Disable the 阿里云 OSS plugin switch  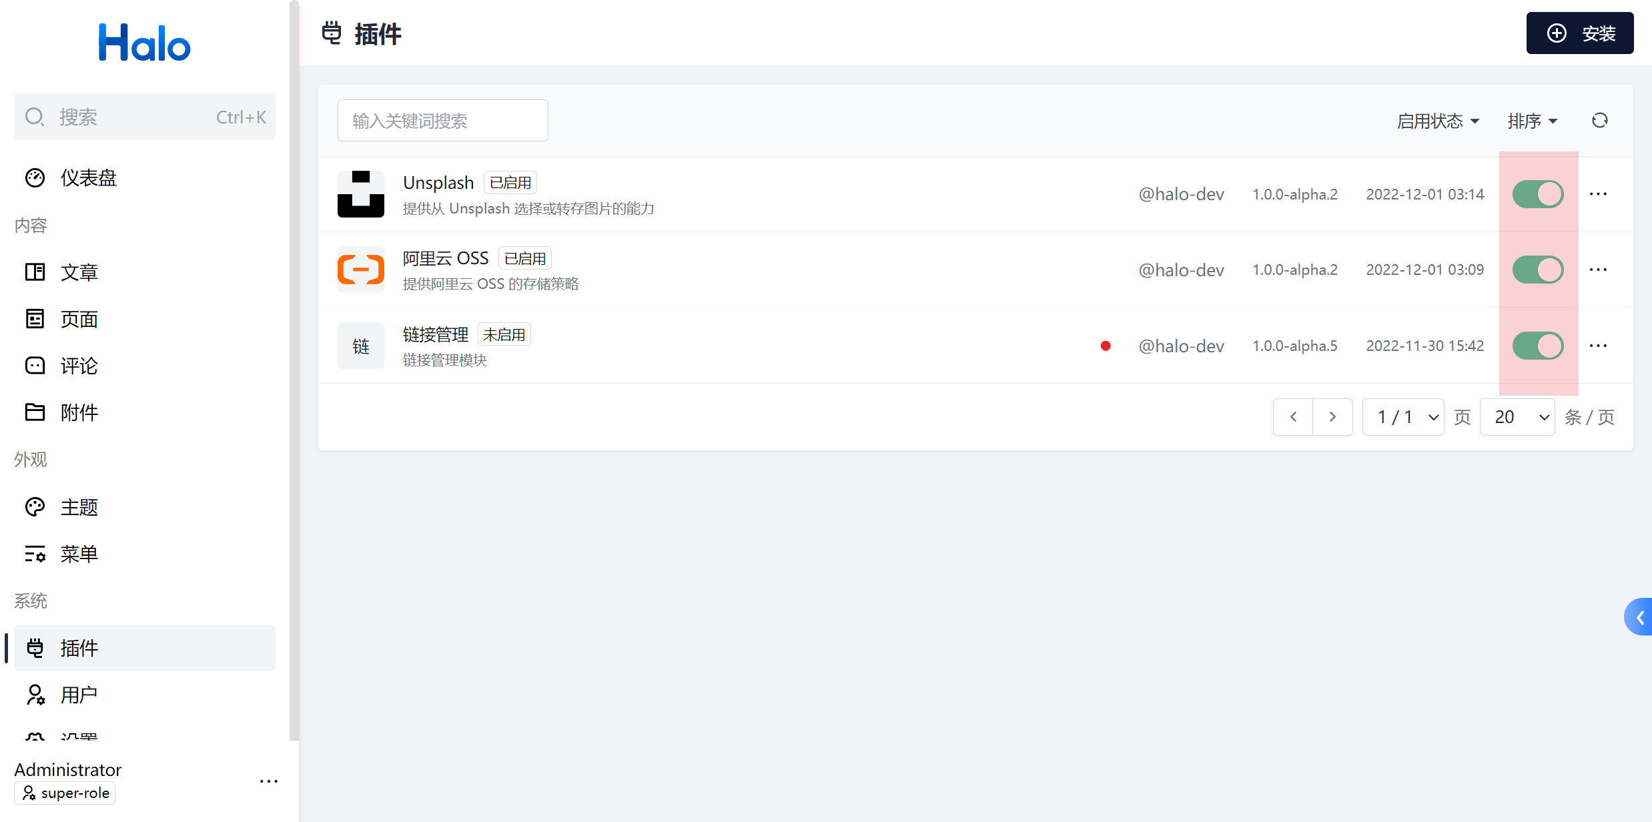1537,270
